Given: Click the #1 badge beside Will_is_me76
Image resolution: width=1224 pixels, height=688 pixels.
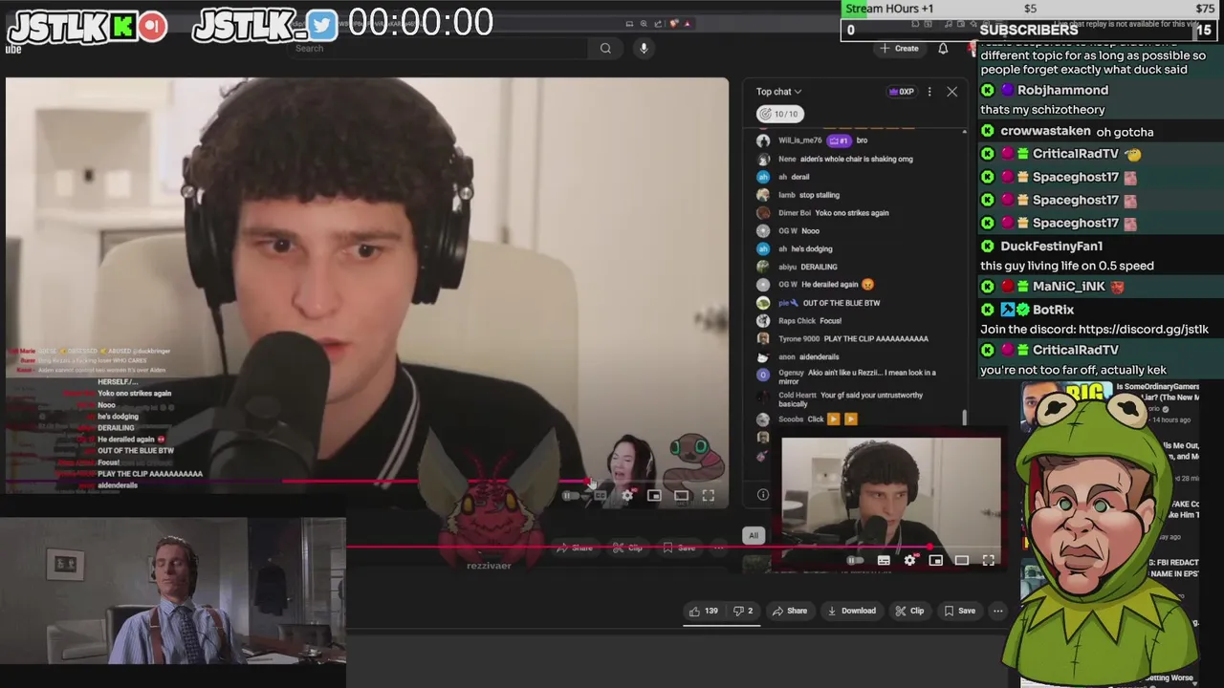Looking at the screenshot, I should (x=839, y=140).
